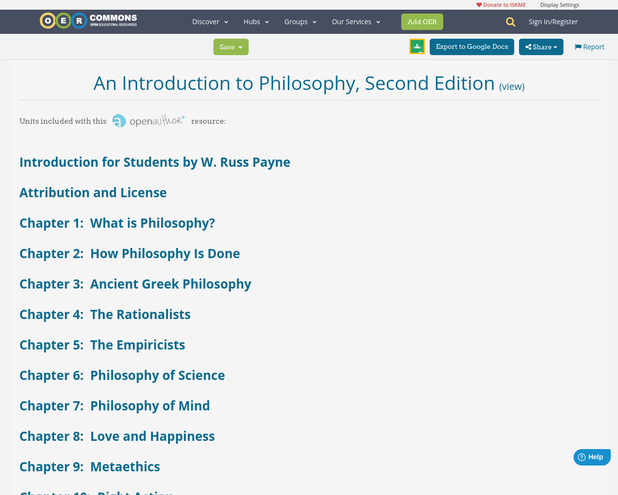Image resolution: width=618 pixels, height=495 pixels.
Task: Click Export to Google Docs
Action: [472, 46]
